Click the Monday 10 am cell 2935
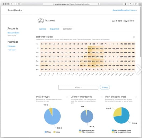Image resolution: width=142 pixels, height=138 pixels. [82, 65]
